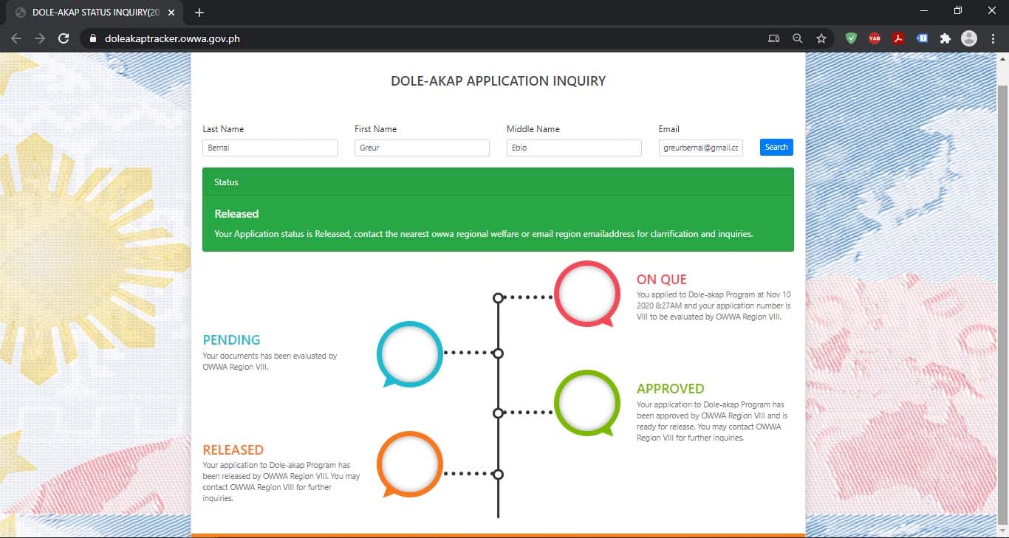Click the DOLE-AKAP APPLICATION INQUIRY title
Screen dimensions: 1009x538
498,81
